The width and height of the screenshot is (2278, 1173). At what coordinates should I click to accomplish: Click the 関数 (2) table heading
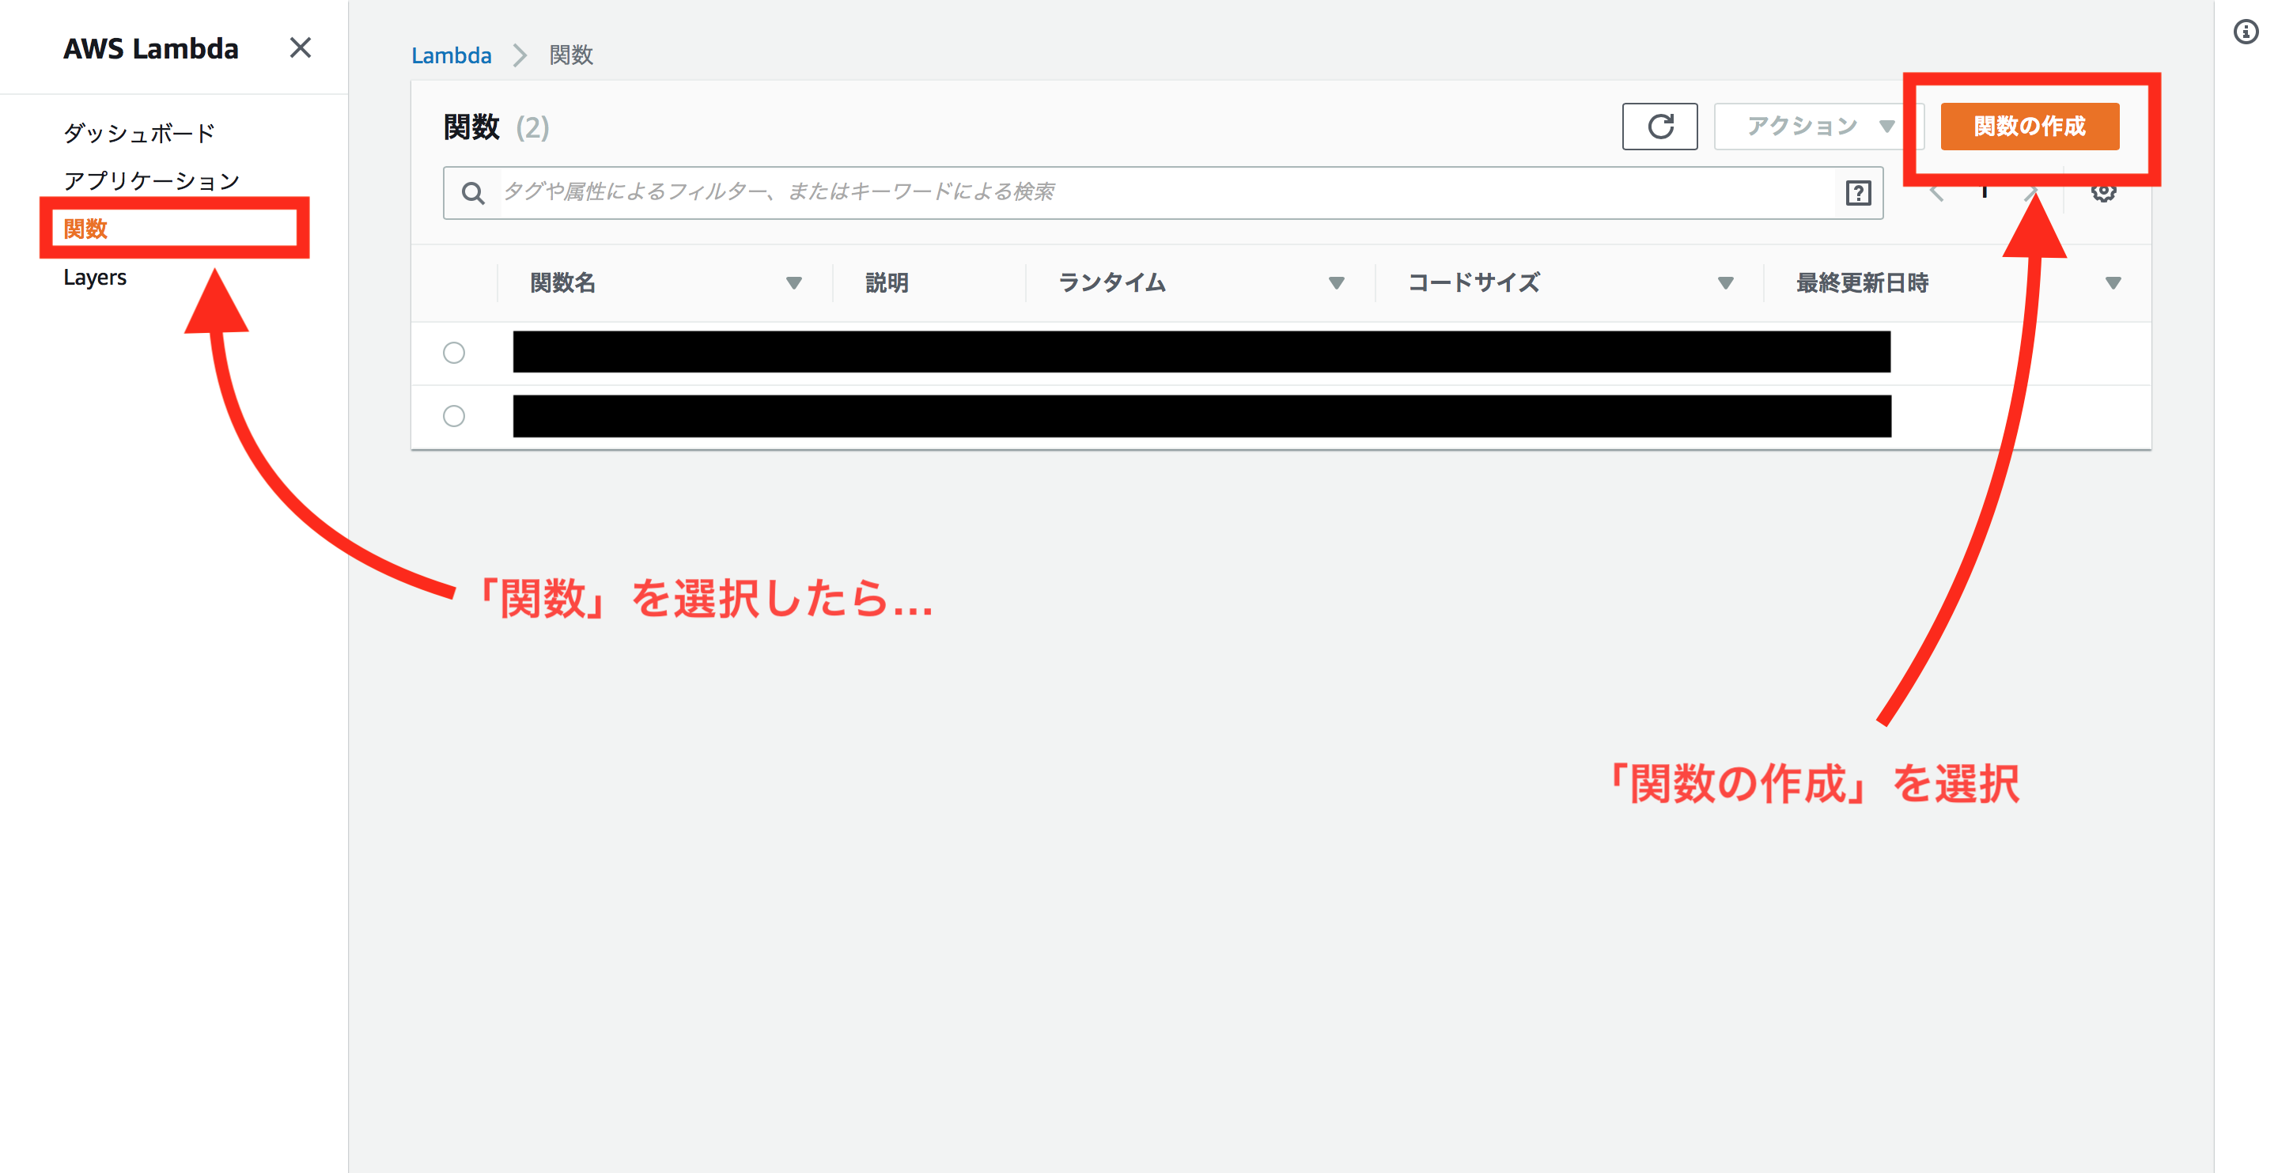pos(496,127)
